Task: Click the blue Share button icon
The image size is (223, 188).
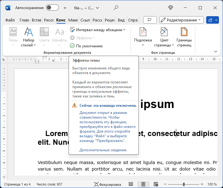Action: [x=210, y=20]
